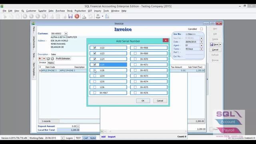Click the Paste toolbar icon
Screen dimensions: 256x144
click(x=18, y=16)
